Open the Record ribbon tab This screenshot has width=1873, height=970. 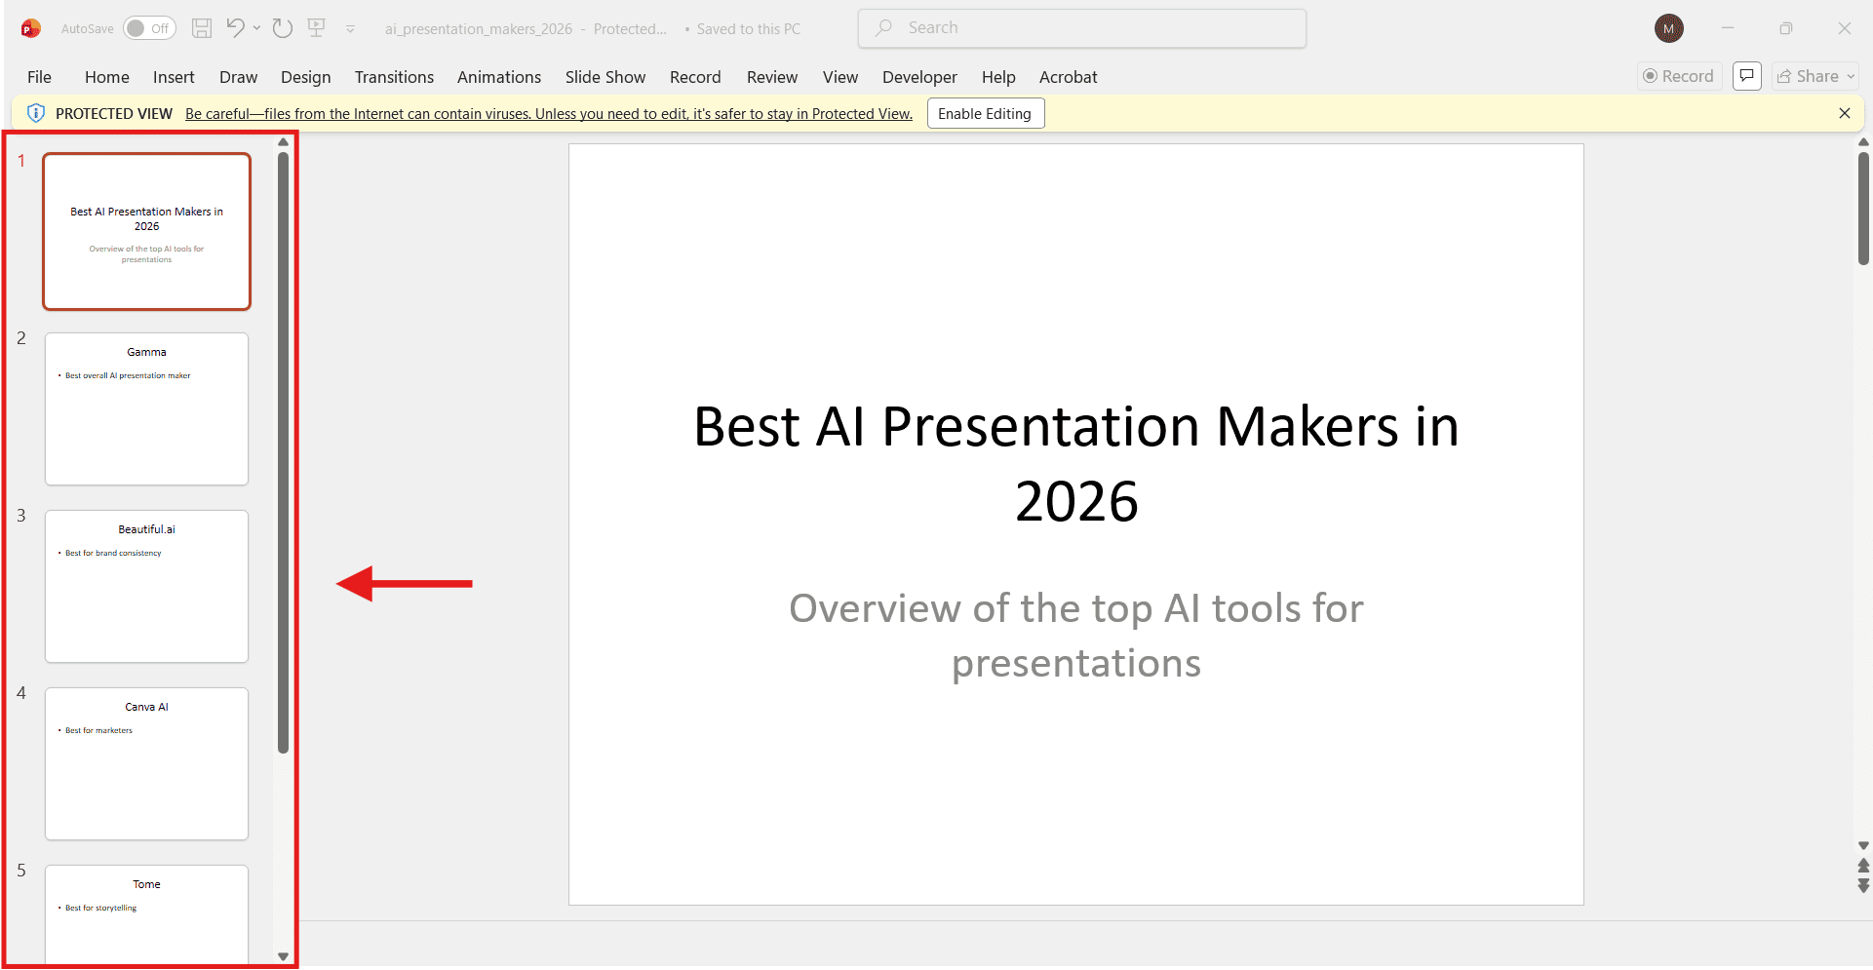pyautogui.click(x=695, y=77)
